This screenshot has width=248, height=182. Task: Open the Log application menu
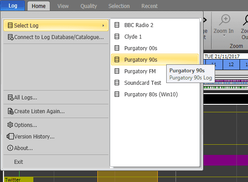pyautogui.click(x=12, y=6)
